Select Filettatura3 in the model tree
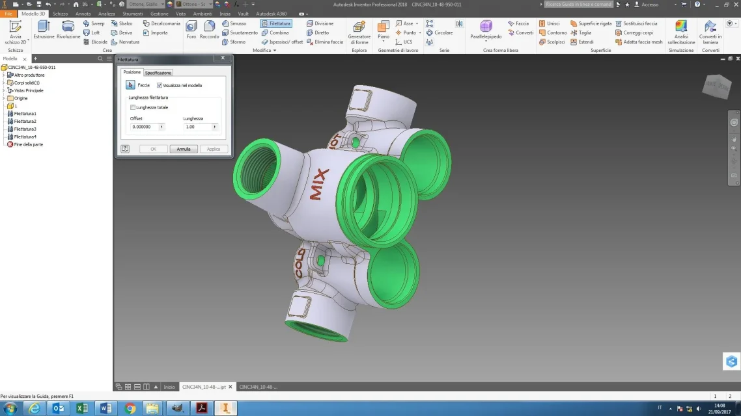The height and width of the screenshot is (416, 741). [x=25, y=129]
